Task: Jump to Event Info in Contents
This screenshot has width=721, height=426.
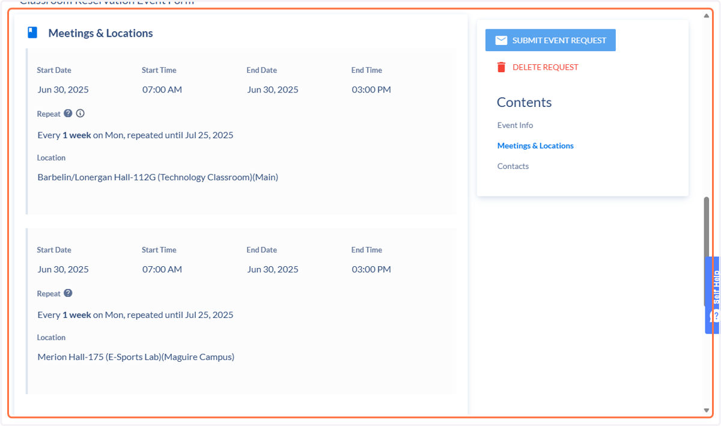Action: click(515, 125)
